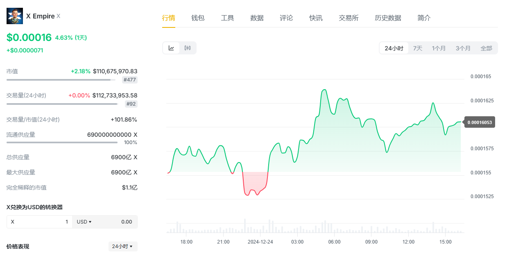
Task: Click the 市值 progress bar
Action: tap(61, 80)
